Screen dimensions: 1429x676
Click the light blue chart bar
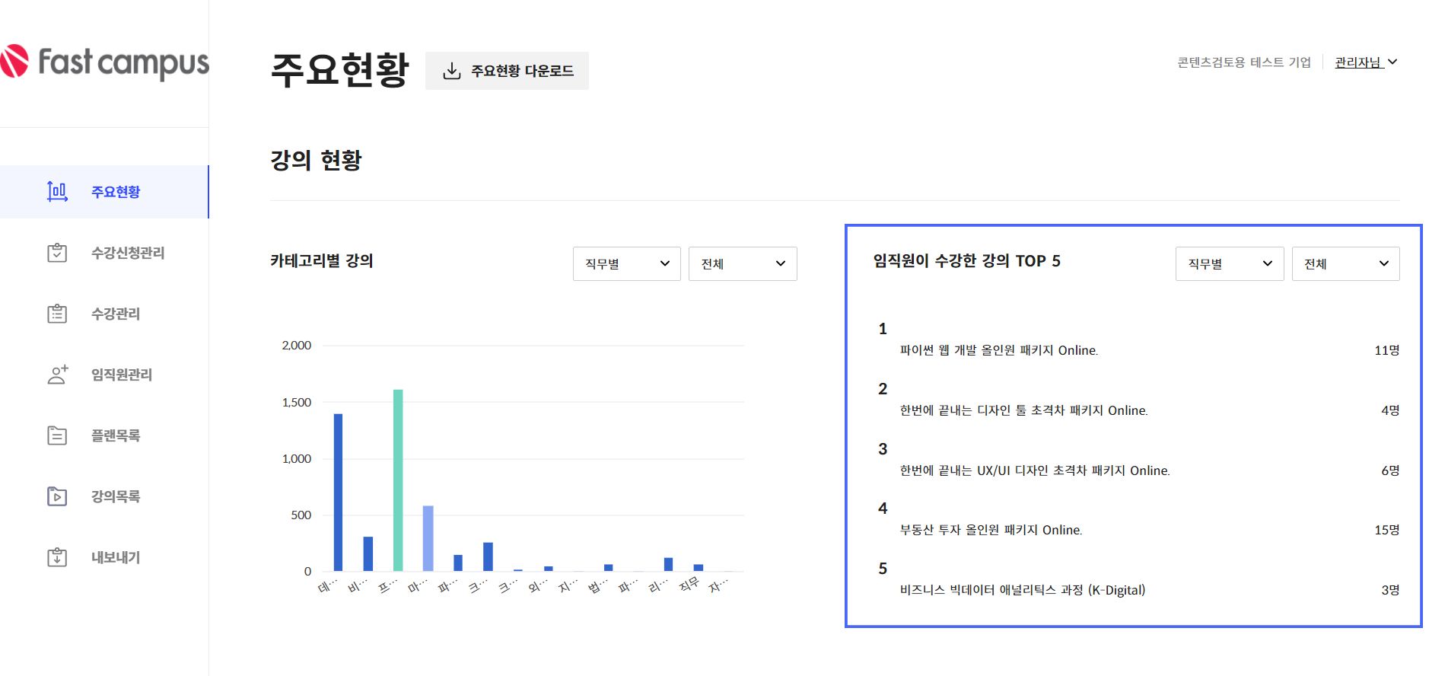[x=428, y=537]
